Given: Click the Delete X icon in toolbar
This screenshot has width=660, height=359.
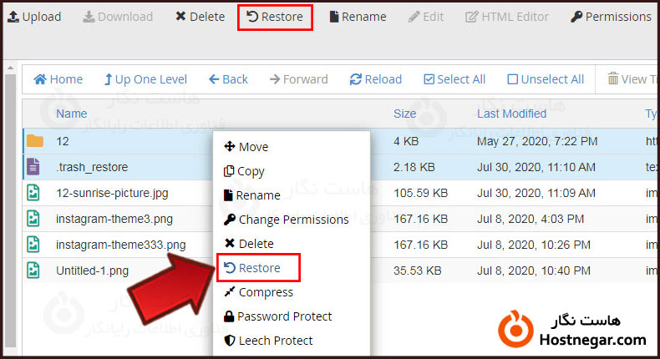Looking at the screenshot, I should (180, 17).
